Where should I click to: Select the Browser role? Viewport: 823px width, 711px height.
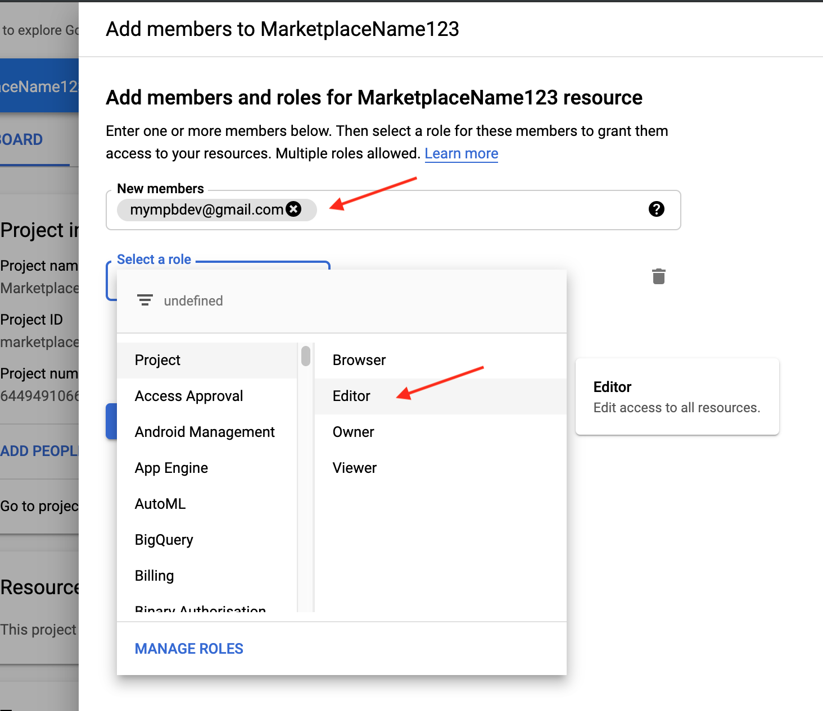359,360
